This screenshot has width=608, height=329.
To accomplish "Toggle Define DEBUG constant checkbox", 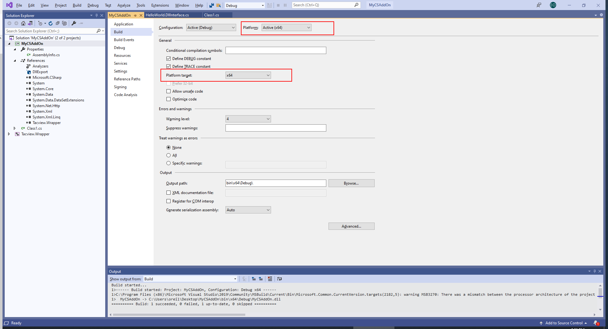I will (x=168, y=59).
